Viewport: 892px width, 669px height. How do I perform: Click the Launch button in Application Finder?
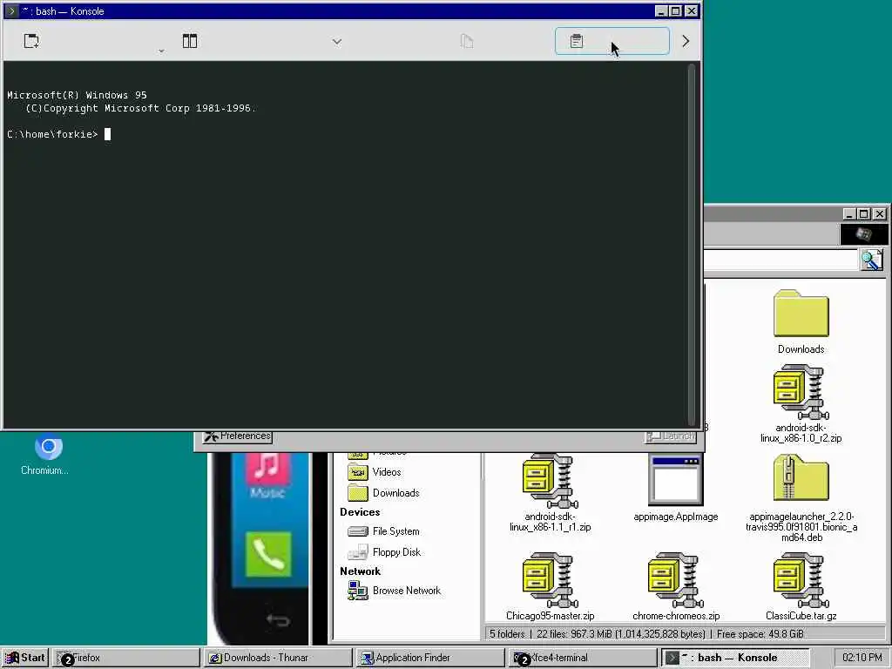[x=671, y=436]
